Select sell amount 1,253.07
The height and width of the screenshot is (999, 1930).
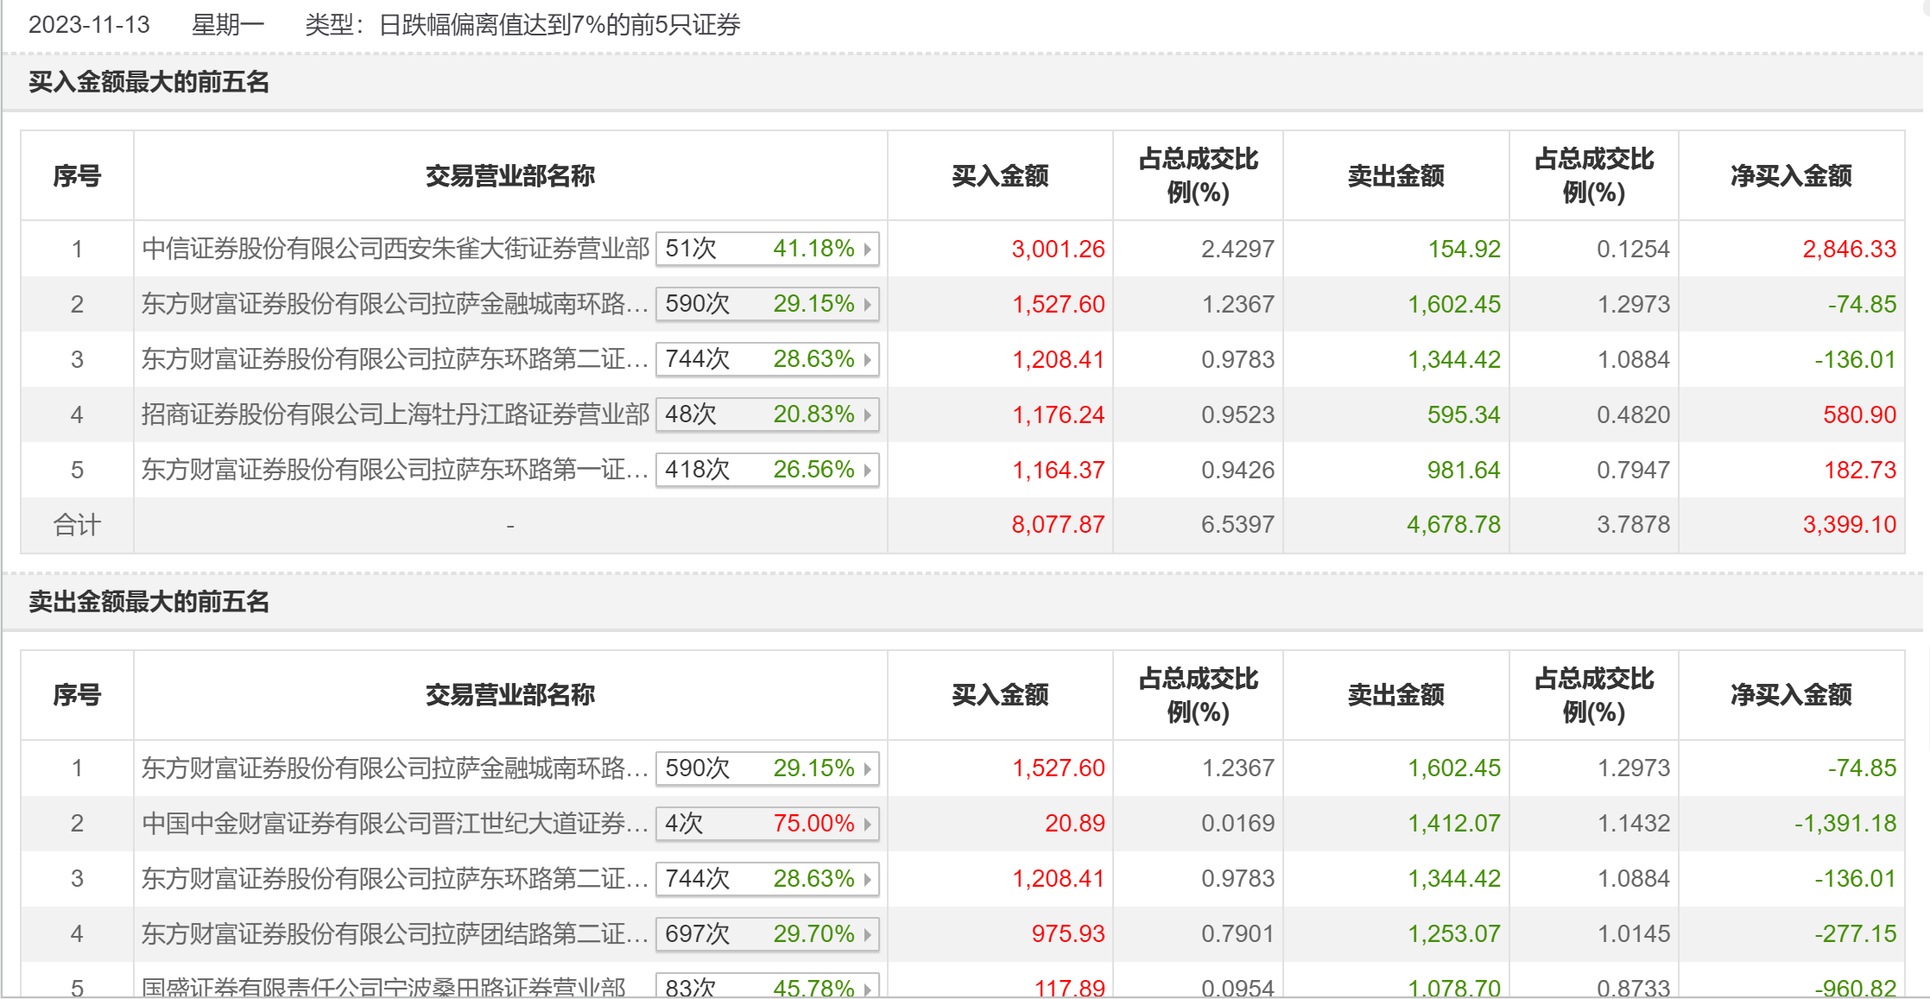1453,934
